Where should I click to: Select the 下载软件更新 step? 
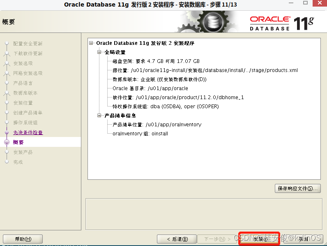click(x=28, y=53)
